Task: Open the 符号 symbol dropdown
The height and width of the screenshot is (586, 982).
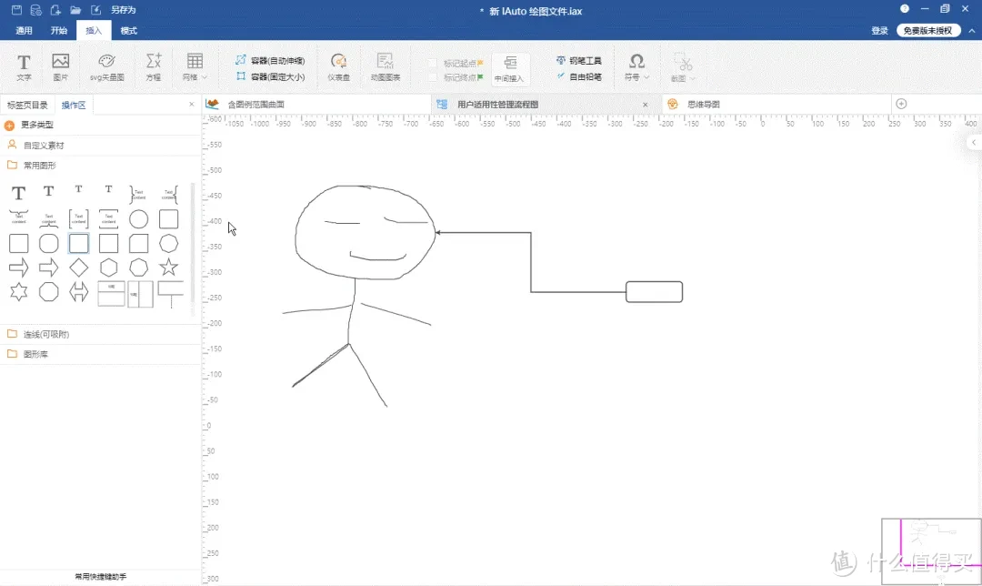Action: click(x=636, y=67)
